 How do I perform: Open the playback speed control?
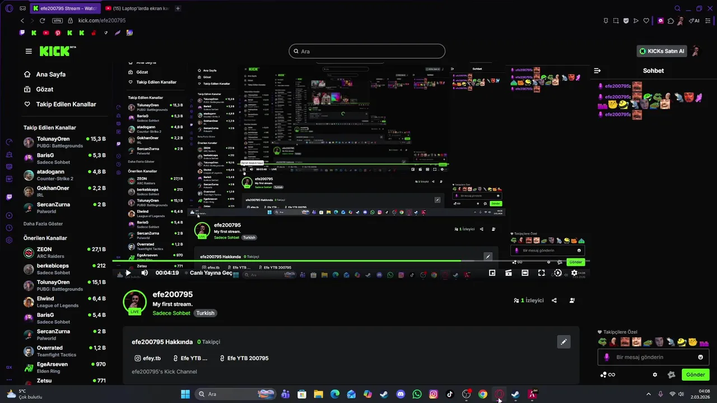pos(558,273)
